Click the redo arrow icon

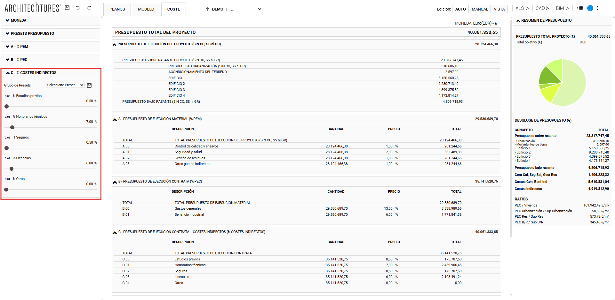point(89,8)
